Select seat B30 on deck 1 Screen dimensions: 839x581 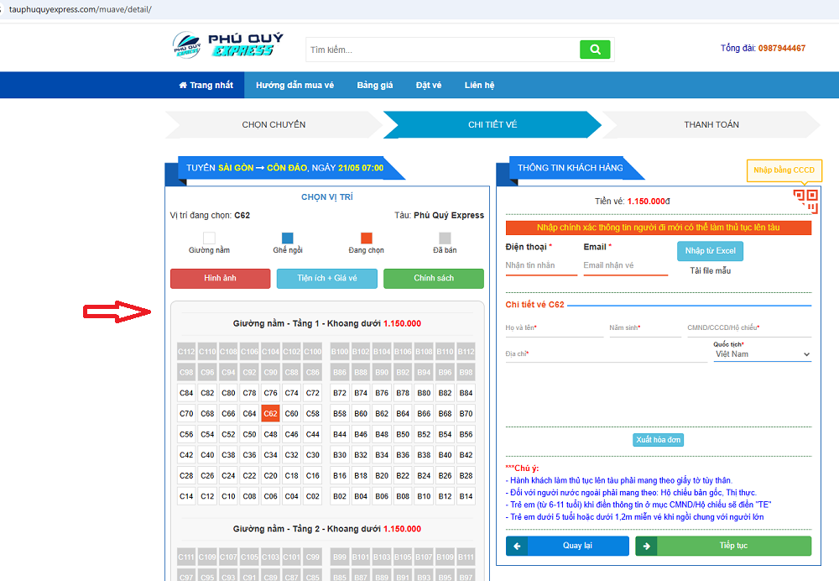point(340,454)
